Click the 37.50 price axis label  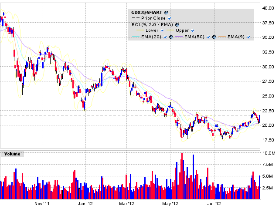pos(268,23)
